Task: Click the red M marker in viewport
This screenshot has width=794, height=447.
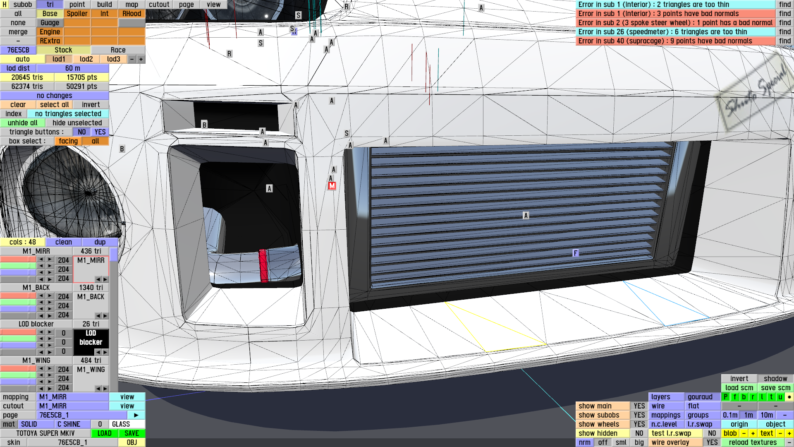Action: coord(332,186)
